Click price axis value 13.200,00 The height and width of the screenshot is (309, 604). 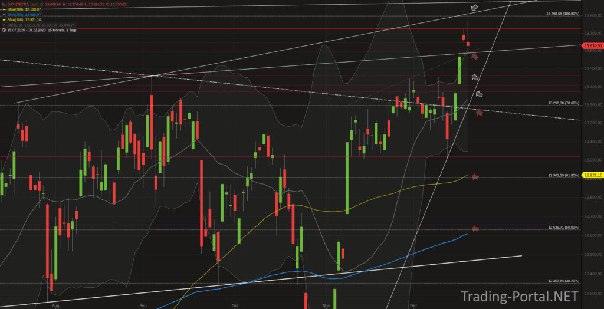pos(593,123)
